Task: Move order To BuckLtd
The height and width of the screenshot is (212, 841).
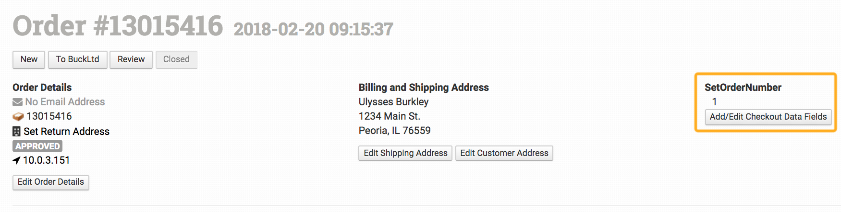Action: [x=78, y=59]
